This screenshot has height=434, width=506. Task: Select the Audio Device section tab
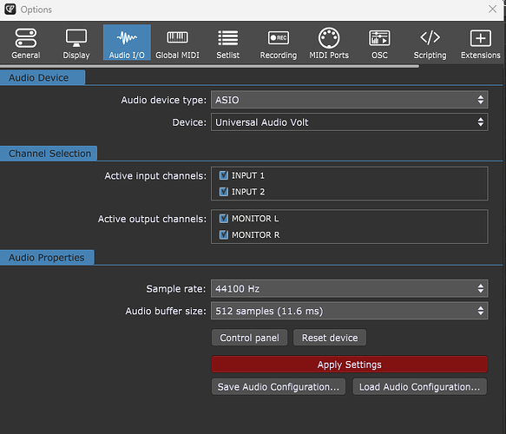[x=43, y=78]
